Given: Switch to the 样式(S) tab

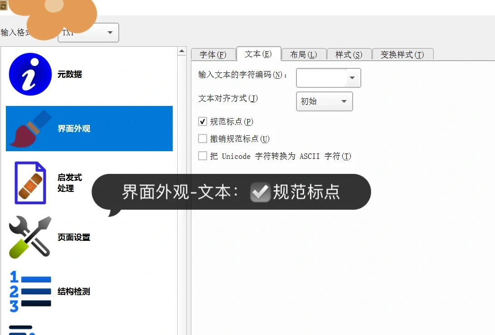Looking at the screenshot, I should [x=349, y=54].
